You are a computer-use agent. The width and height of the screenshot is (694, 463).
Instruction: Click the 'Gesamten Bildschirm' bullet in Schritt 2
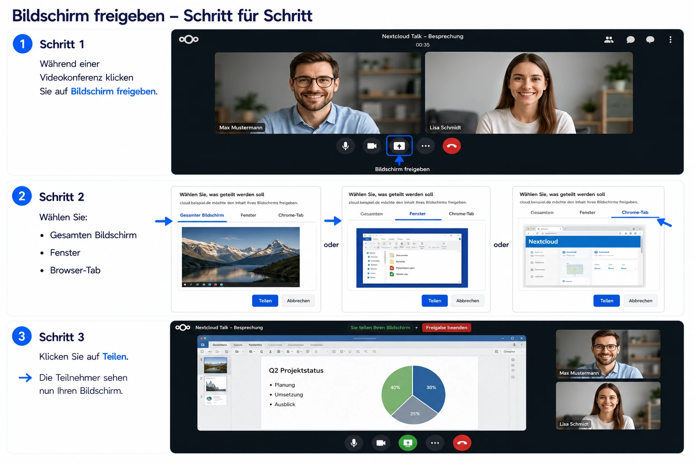[93, 235]
